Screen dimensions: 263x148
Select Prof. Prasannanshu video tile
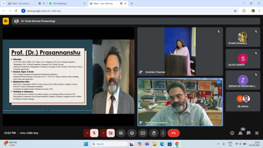click(x=180, y=102)
